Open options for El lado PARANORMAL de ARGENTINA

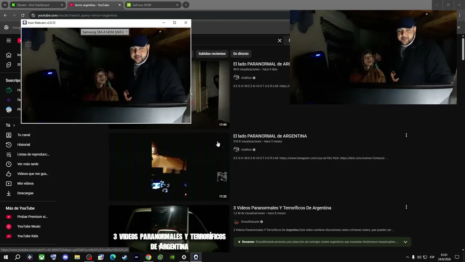point(406,135)
